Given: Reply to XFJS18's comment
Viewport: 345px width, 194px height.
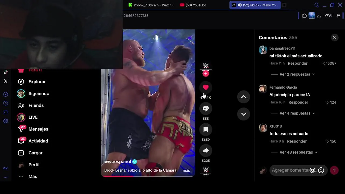Looking at the screenshot, I should coord(297,141).
